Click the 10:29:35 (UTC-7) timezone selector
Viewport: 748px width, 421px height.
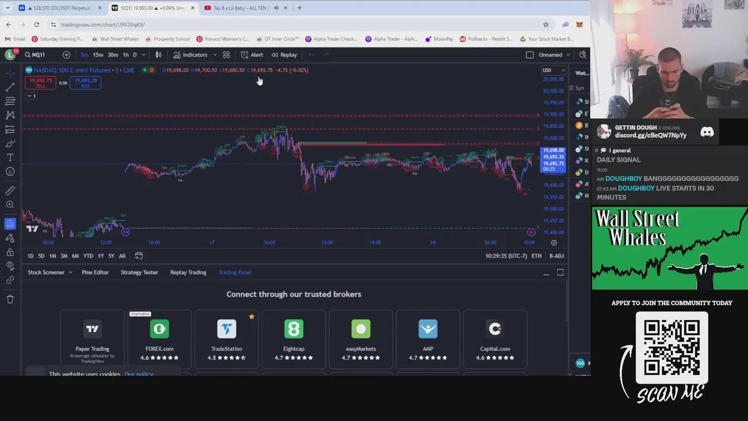[505, 256]
